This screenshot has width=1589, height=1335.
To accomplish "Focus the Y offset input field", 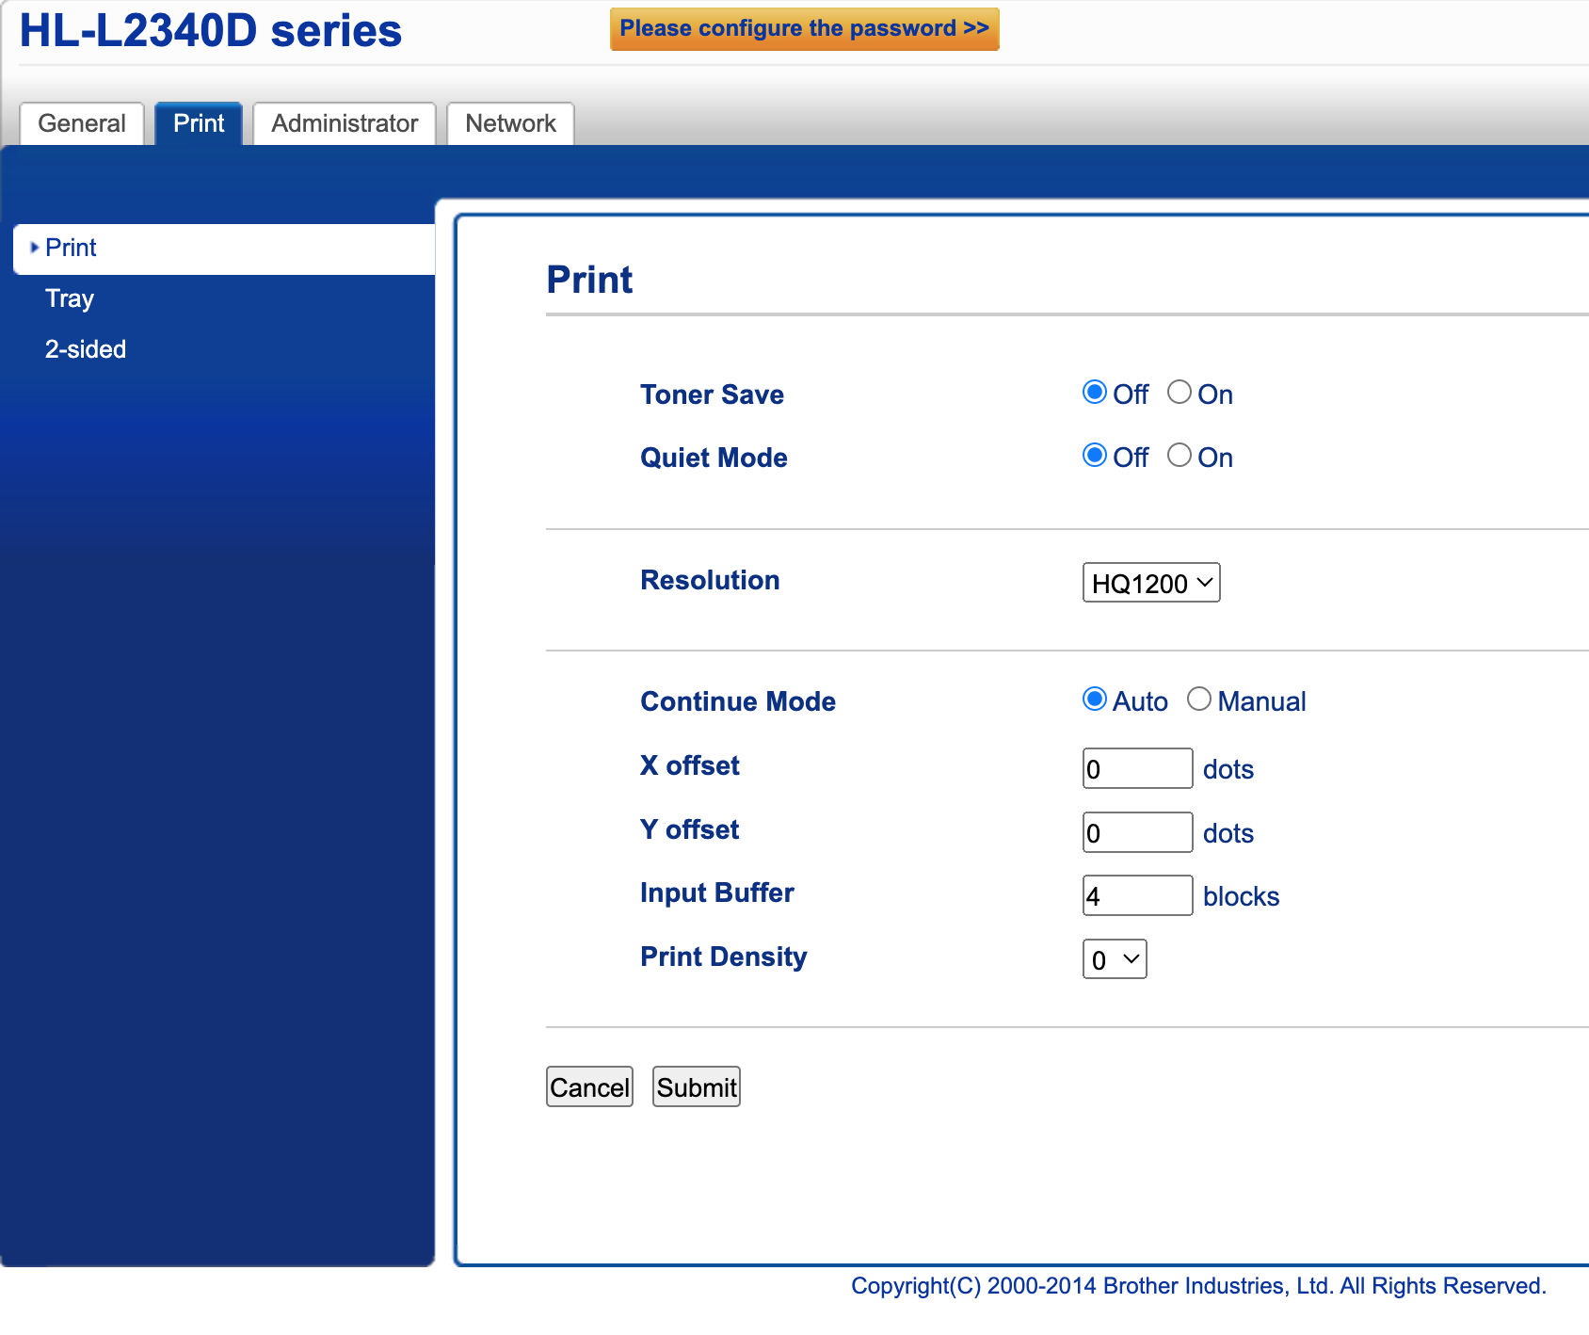I will point(1137,832).
